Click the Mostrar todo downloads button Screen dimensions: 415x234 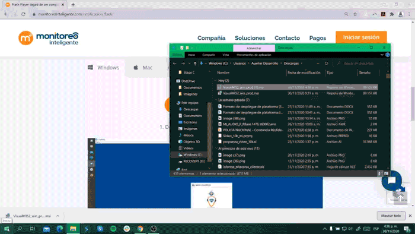coord(391,216)
